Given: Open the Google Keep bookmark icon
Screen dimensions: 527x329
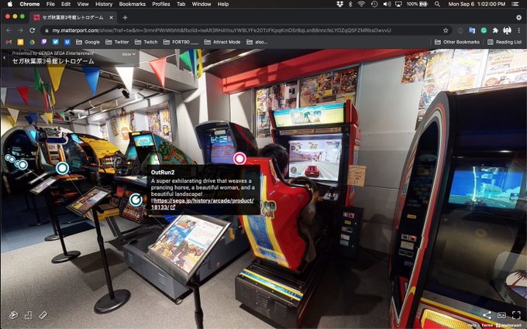Looking at the screenshot, I should [20, 42].
